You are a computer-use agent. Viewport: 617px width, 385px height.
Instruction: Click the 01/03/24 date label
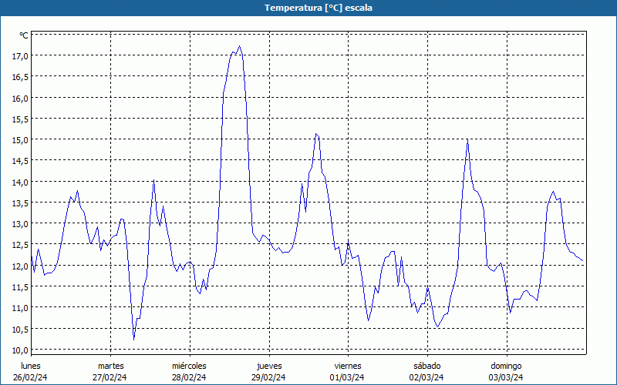point(347,377)
